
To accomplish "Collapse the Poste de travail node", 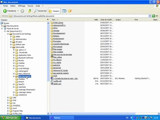I will (2, 29).
